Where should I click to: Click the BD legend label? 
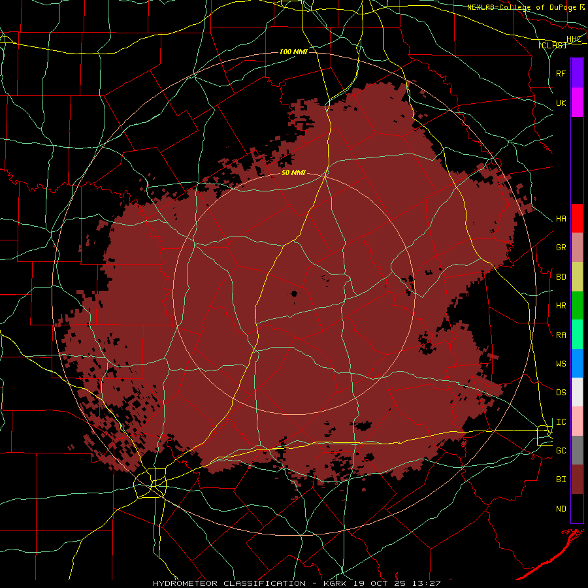[561, 277]
